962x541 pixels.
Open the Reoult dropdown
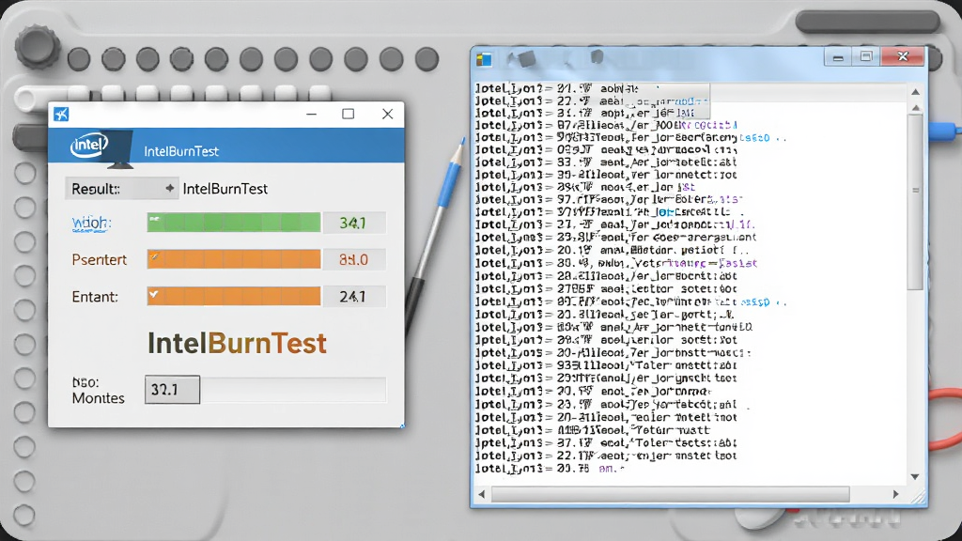pyautogui.click(x=121, y=189)
